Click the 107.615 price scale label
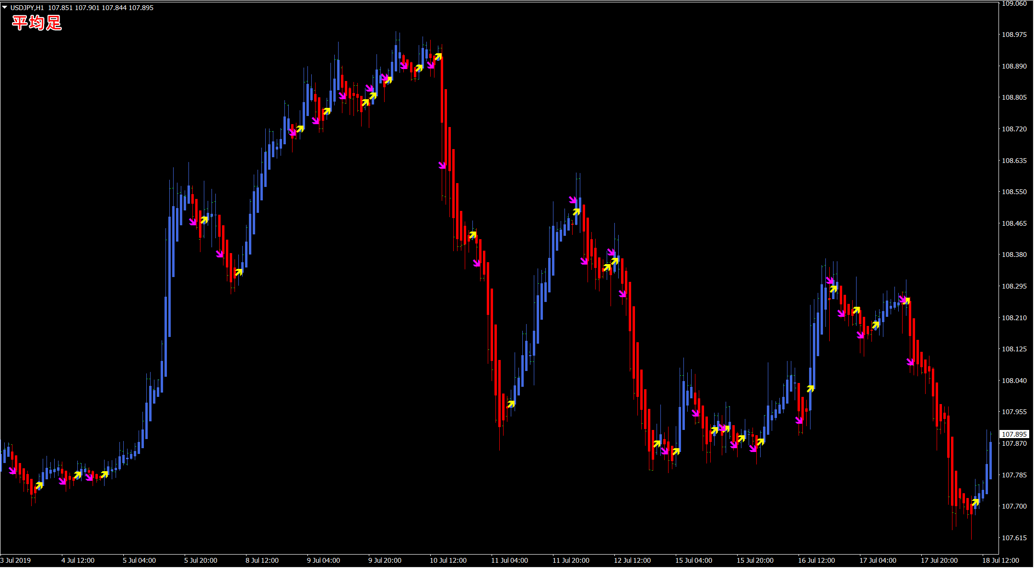Image resolution: width=1034 pixels, height=568 pixels. [1014, 538]
